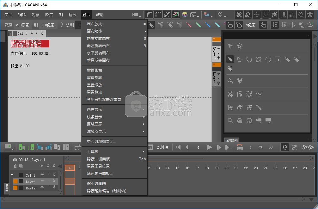
Task: Click the 9像素 size button
Action: pos(251,25)
